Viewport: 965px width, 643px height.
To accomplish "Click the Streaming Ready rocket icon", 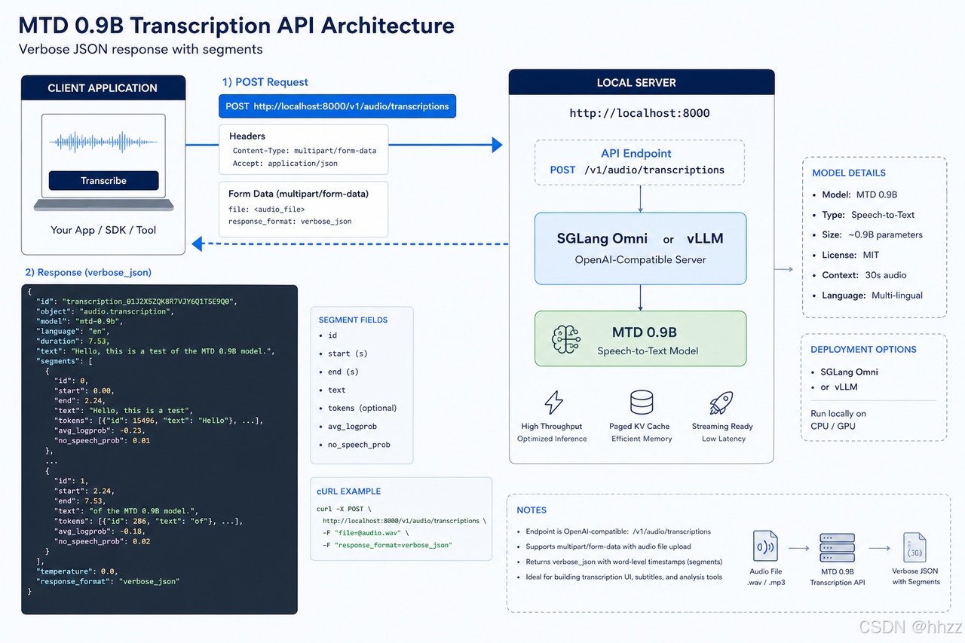I will (721, 403).
